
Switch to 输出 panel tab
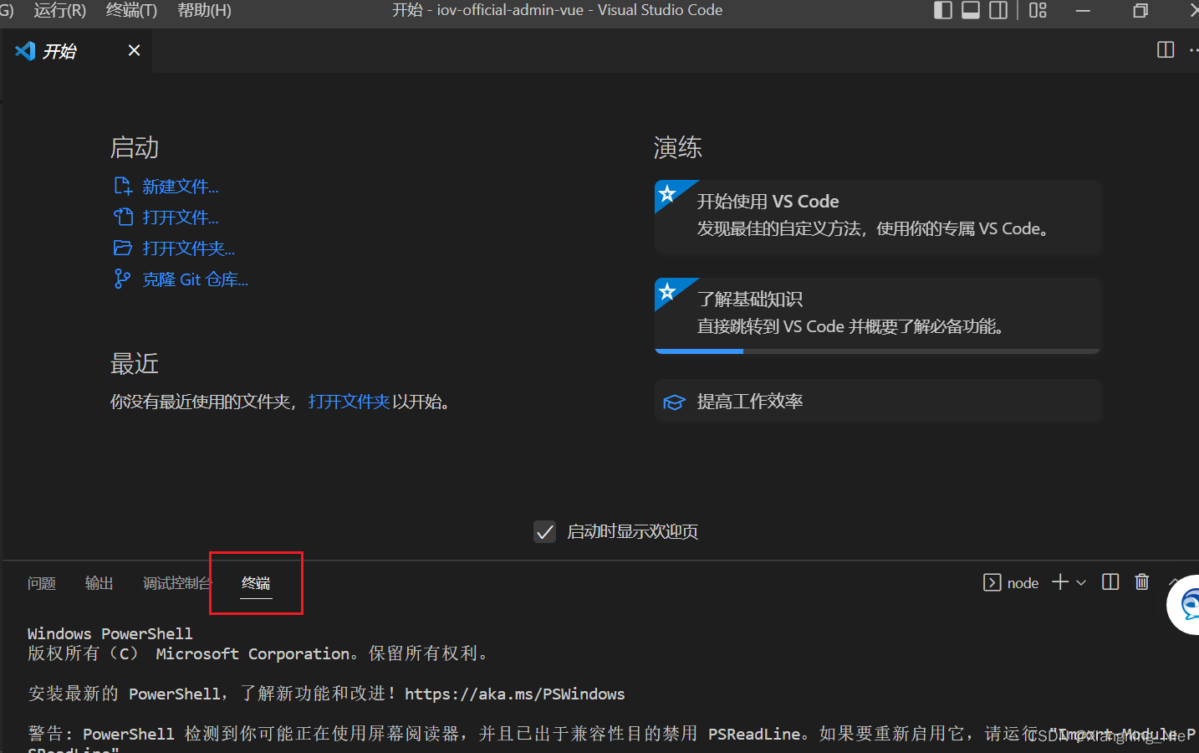click(99, 583)
